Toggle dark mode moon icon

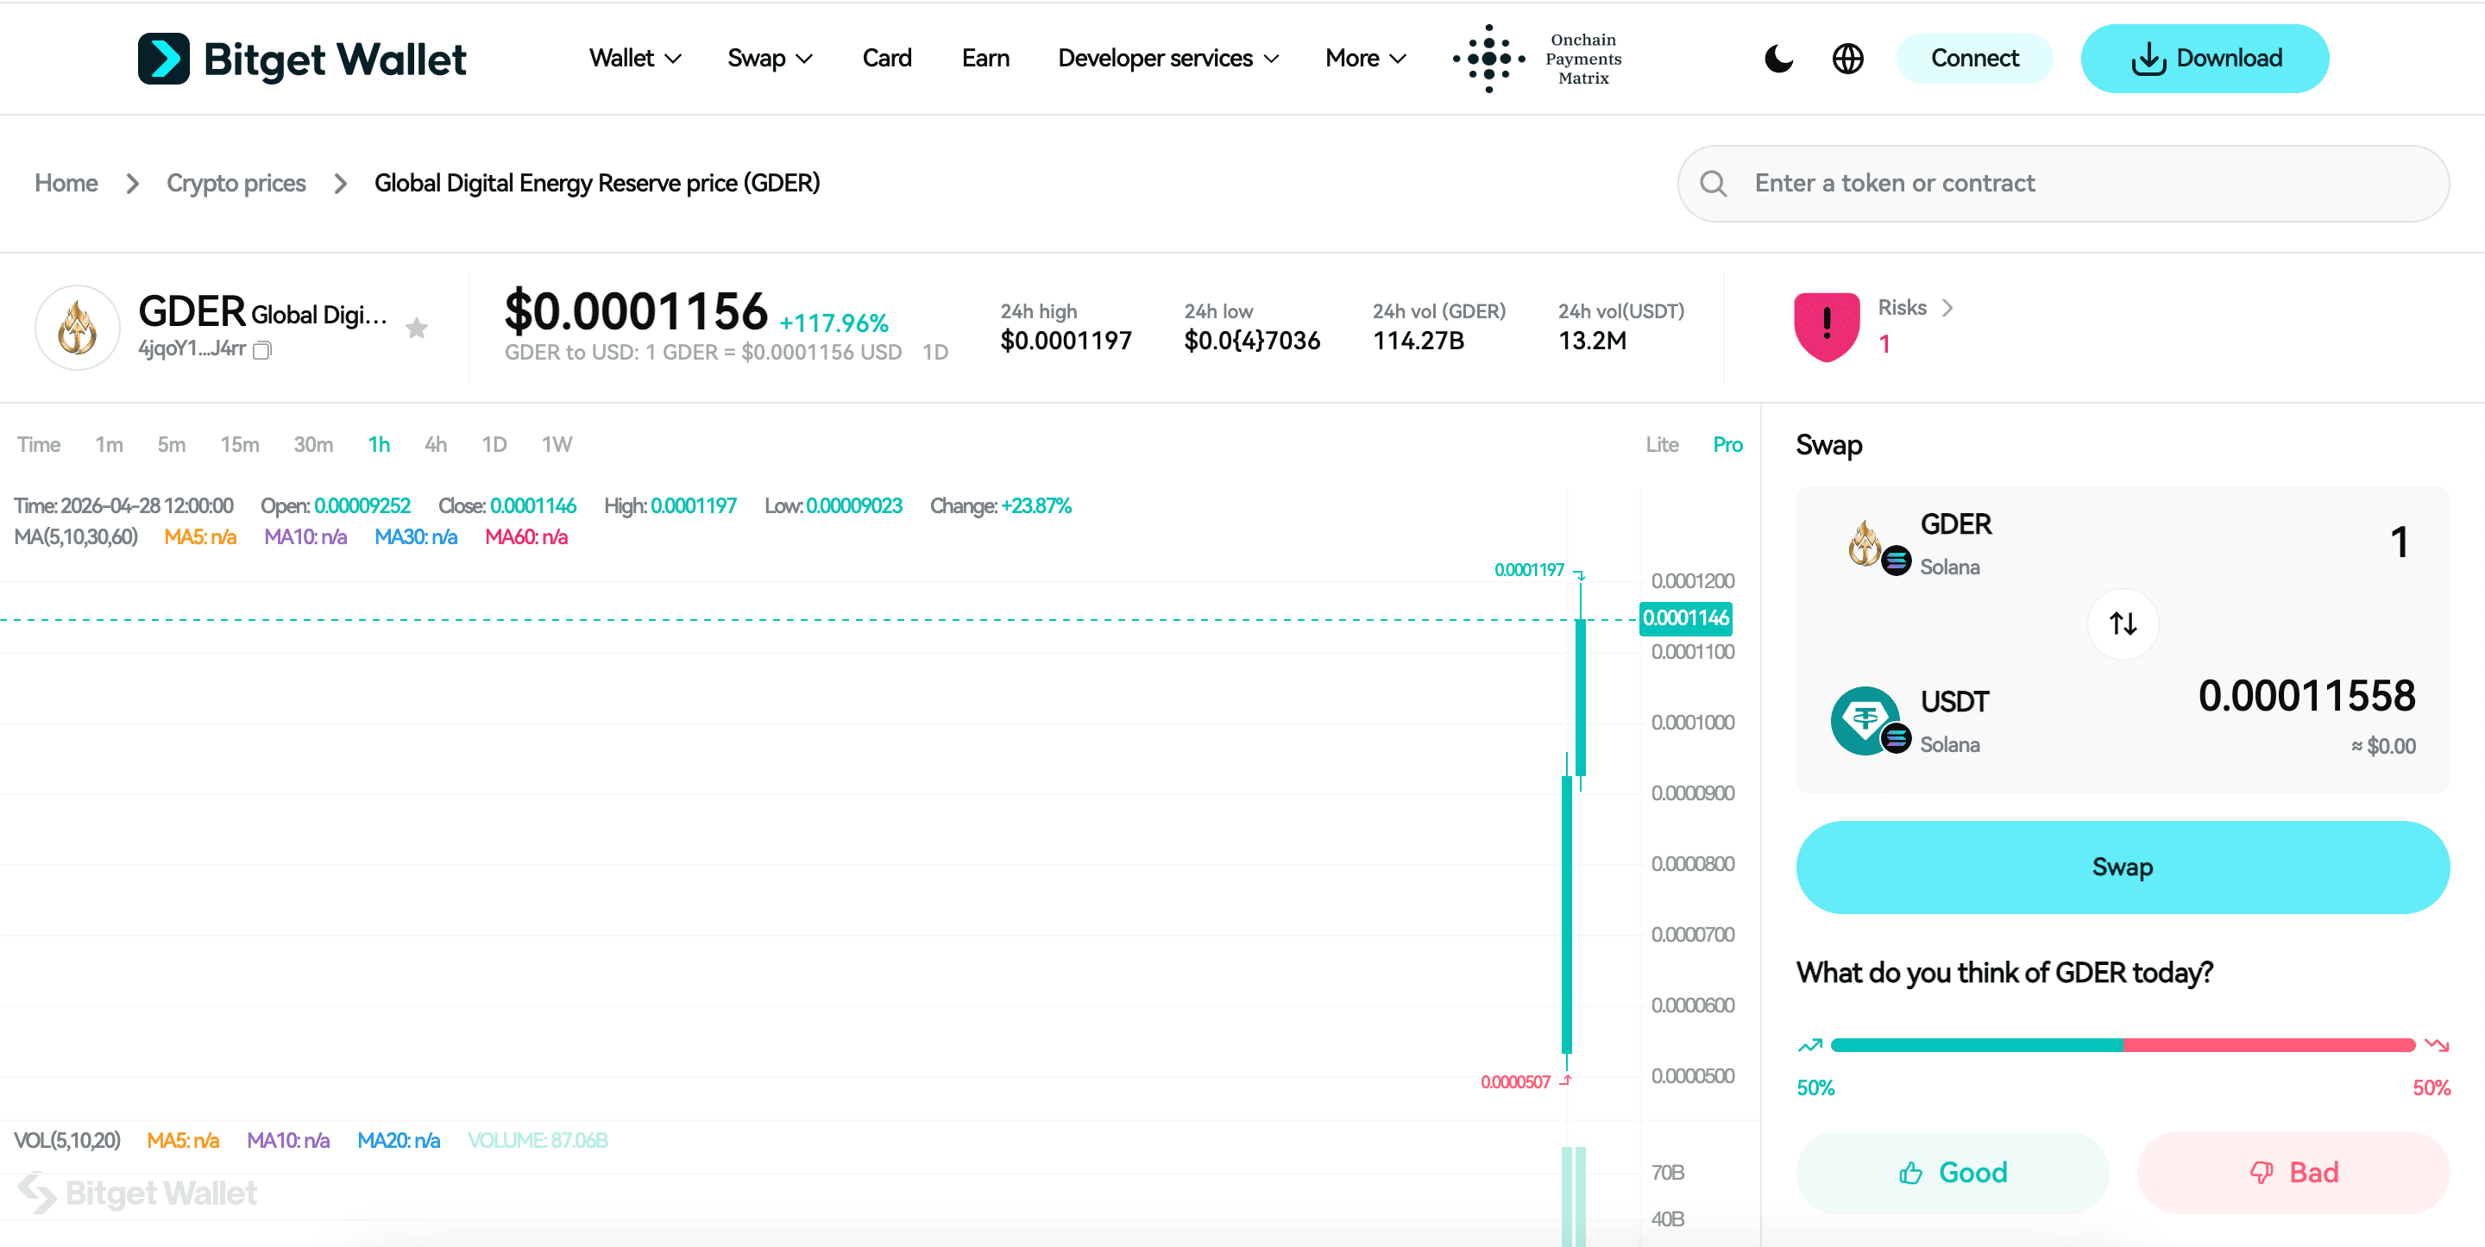point(1777,59)
